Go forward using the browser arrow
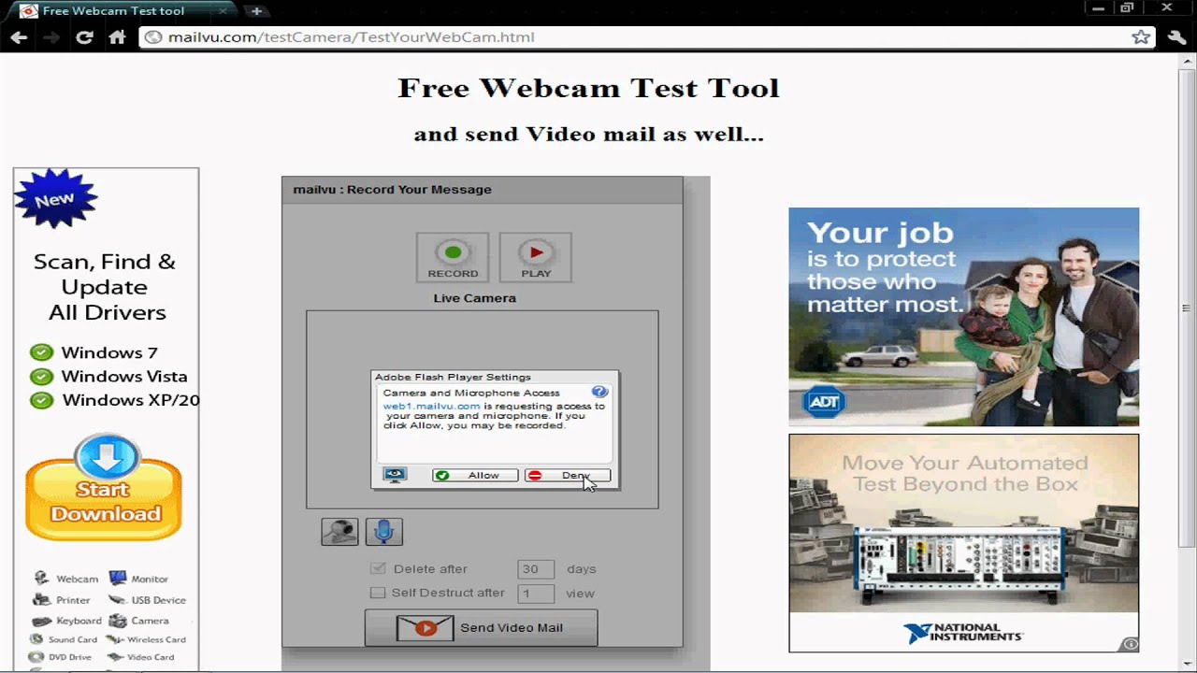The height and width of the screenshot is (673, 1197). pyautogui.click(x=51, y=37)
